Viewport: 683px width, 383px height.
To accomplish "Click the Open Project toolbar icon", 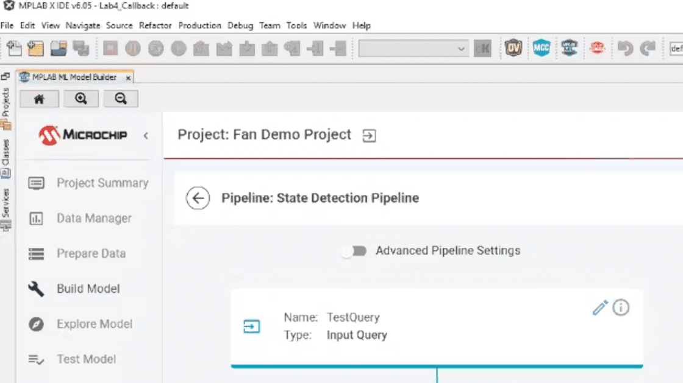I will pyautogui.click(x=59, y=48).
